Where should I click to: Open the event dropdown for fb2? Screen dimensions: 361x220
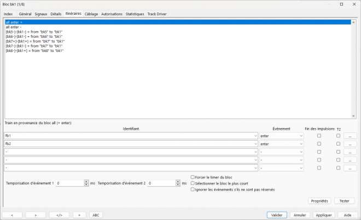pos(281,144)
